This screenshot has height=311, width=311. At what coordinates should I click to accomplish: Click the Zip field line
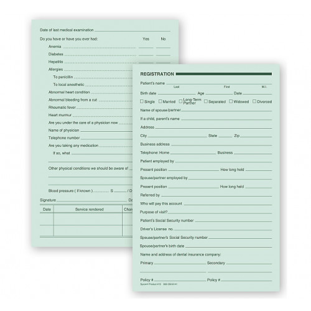256,136
